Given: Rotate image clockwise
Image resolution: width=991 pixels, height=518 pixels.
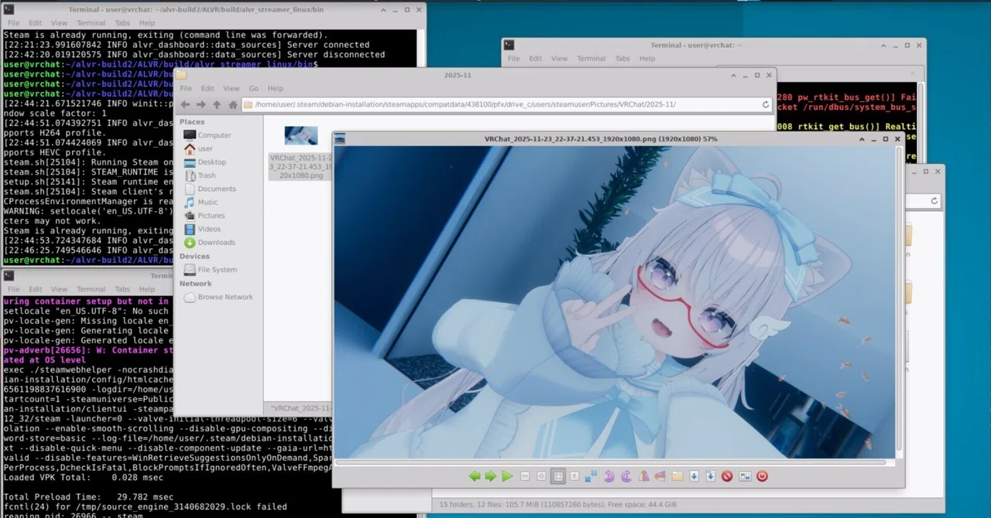Looking at the screenshot, I should pos(626,476).
